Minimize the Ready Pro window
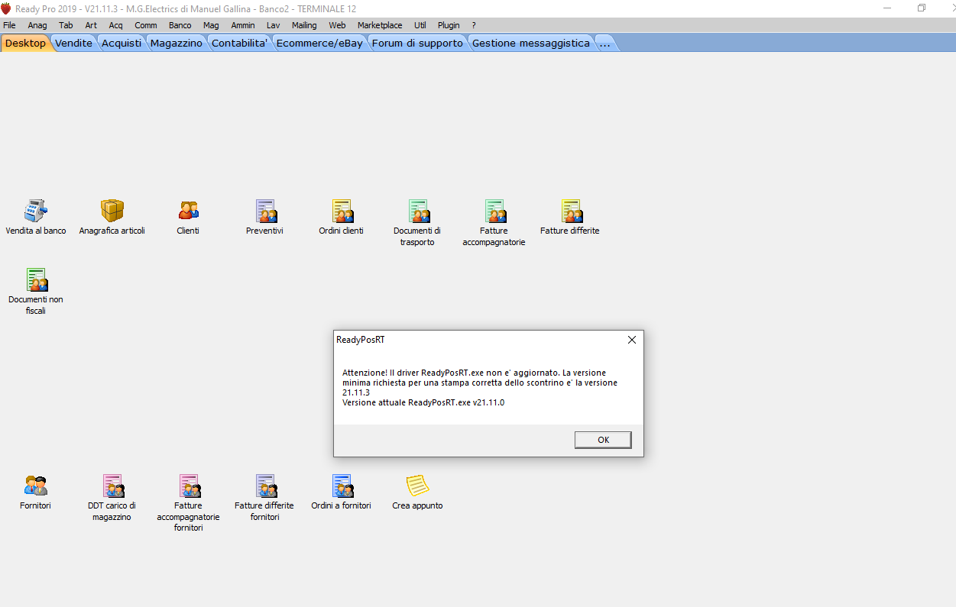The height and width of the screenshot is (607, 956). coord(886,8)
